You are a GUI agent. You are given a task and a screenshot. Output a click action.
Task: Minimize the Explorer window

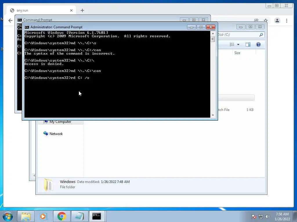click(241, 27)
